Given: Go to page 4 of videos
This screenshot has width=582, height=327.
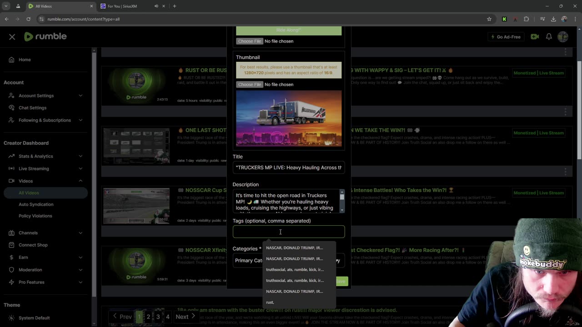Looking at the screenshot, I should click(167, 317).
